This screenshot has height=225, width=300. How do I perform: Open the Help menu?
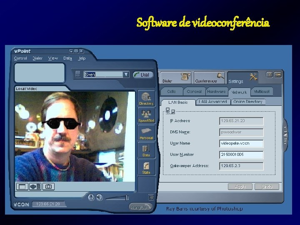(82, 58)
